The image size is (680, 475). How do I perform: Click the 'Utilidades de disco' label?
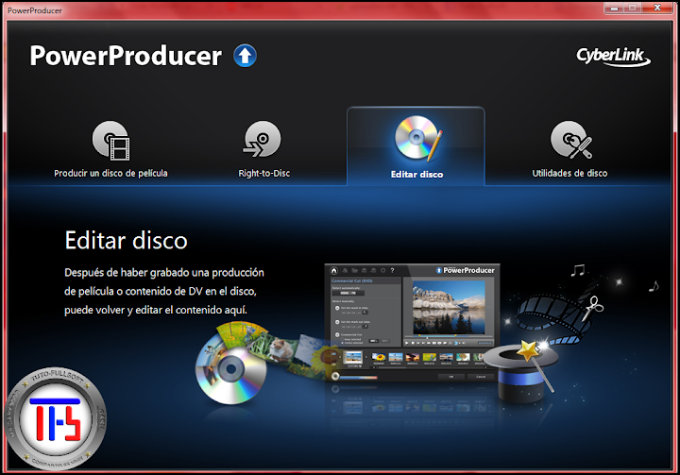click(x=569, y=173)
